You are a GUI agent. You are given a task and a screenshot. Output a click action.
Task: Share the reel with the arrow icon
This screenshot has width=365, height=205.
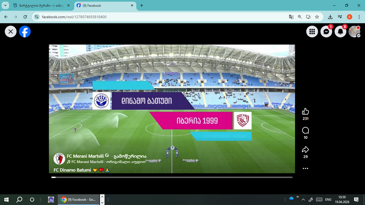point(305,149)
